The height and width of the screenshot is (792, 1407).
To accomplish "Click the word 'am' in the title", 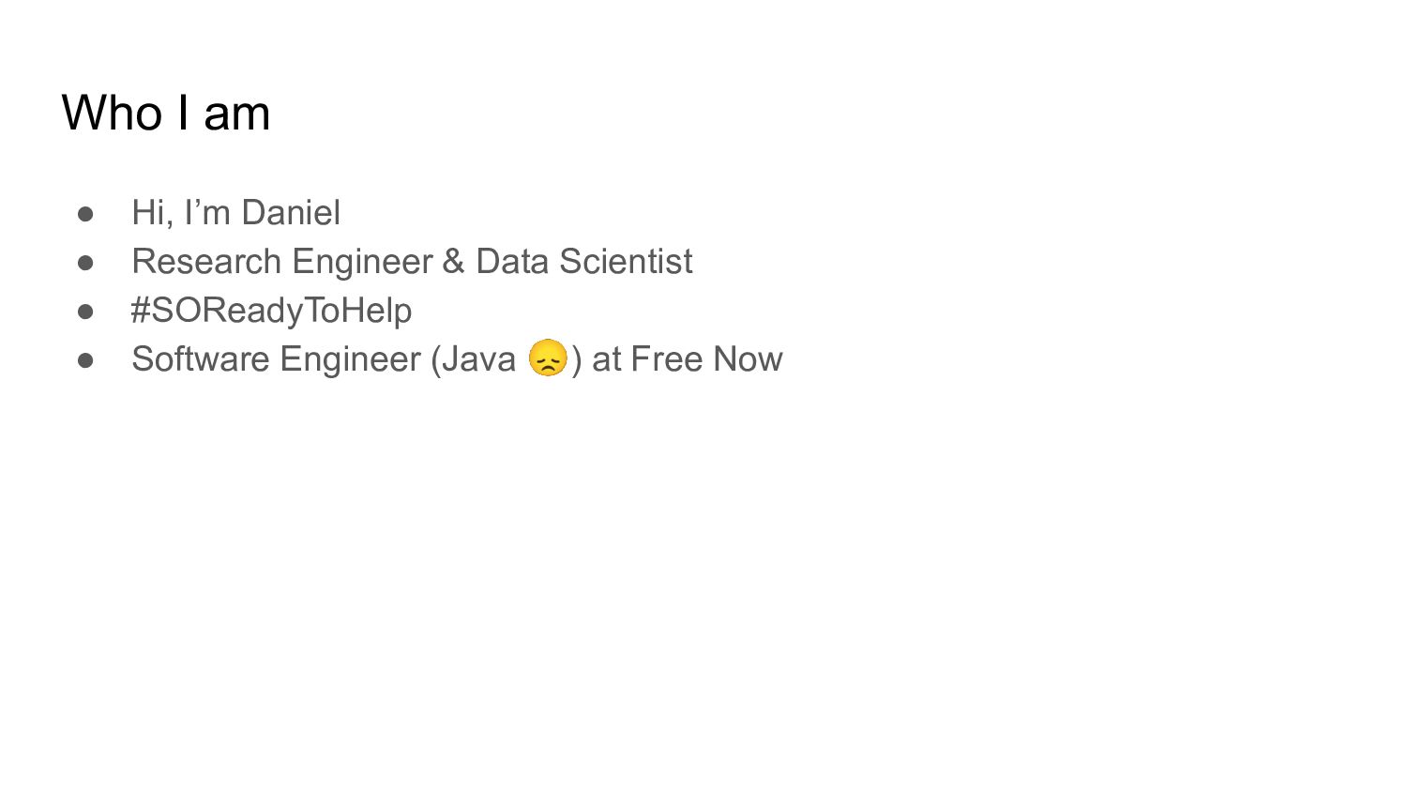I will 237,115.
